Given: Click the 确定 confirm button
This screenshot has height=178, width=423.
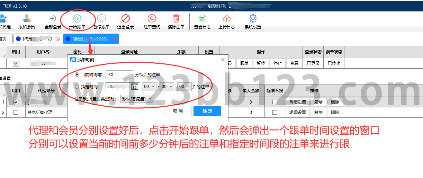Looking at the screenshot, I should pos(207,111).
